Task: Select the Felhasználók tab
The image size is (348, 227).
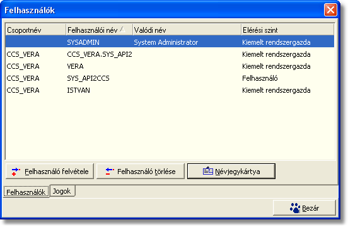Action: point(26,192)
